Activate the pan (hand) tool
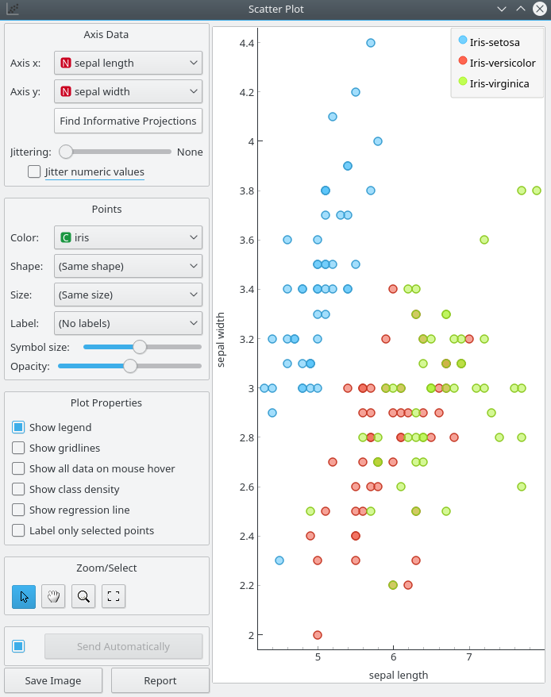 coord(53,596)
